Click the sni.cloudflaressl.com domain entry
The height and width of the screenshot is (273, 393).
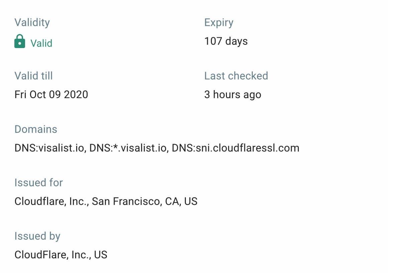tap(236, 148)
